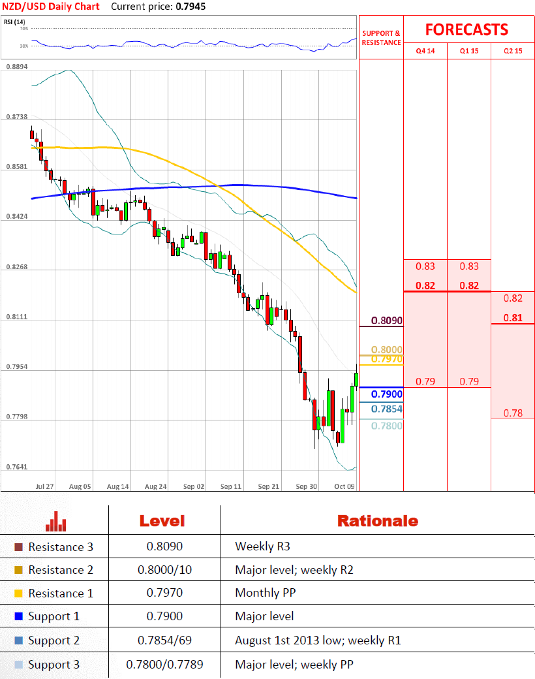Click the Support 1 row label
The image size is (535, 679).
click(x=54, y=616)
